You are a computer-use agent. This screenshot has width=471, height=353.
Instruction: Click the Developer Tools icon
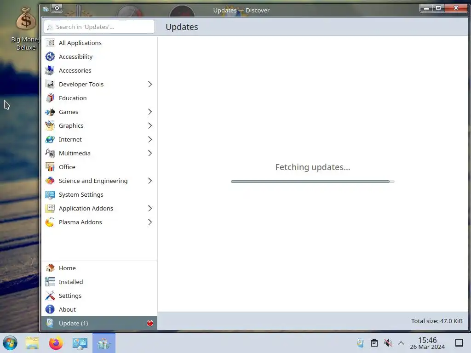point(50,85)
